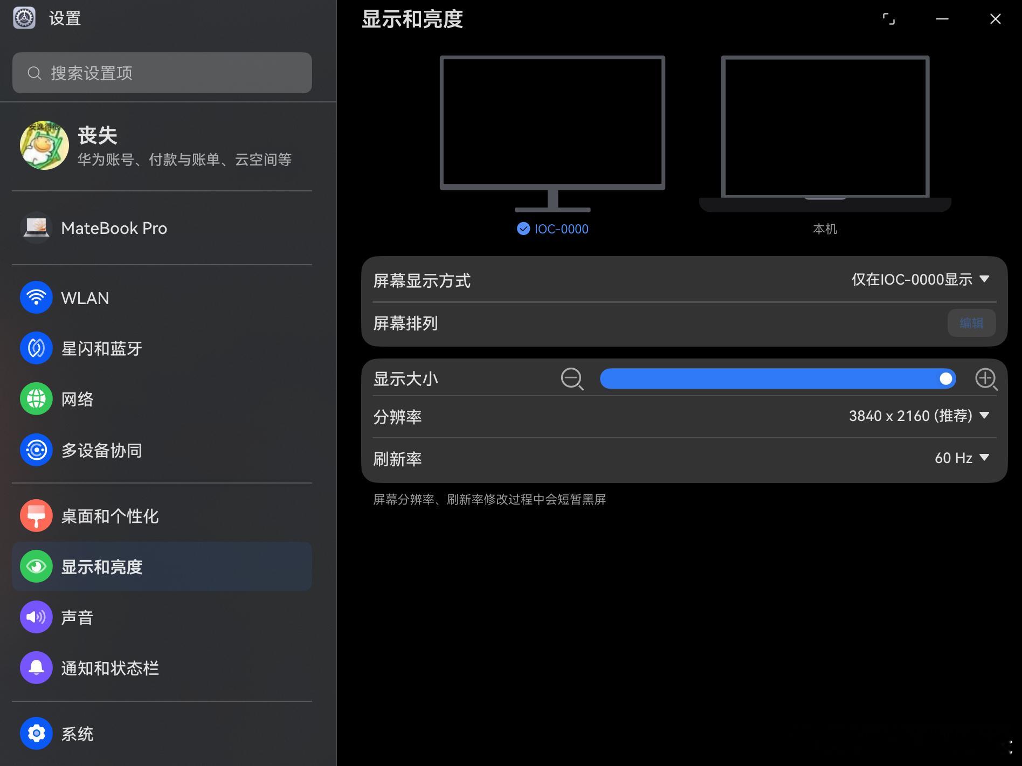The width and height of the screenshot is (1022, 766).
Task: Click the 显示大小 label
Action: [x=405, y=379]
